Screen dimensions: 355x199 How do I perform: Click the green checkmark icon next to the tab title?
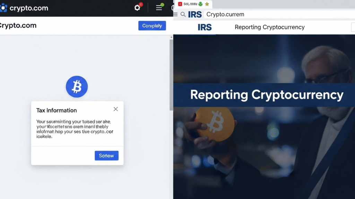click(200, 4)
